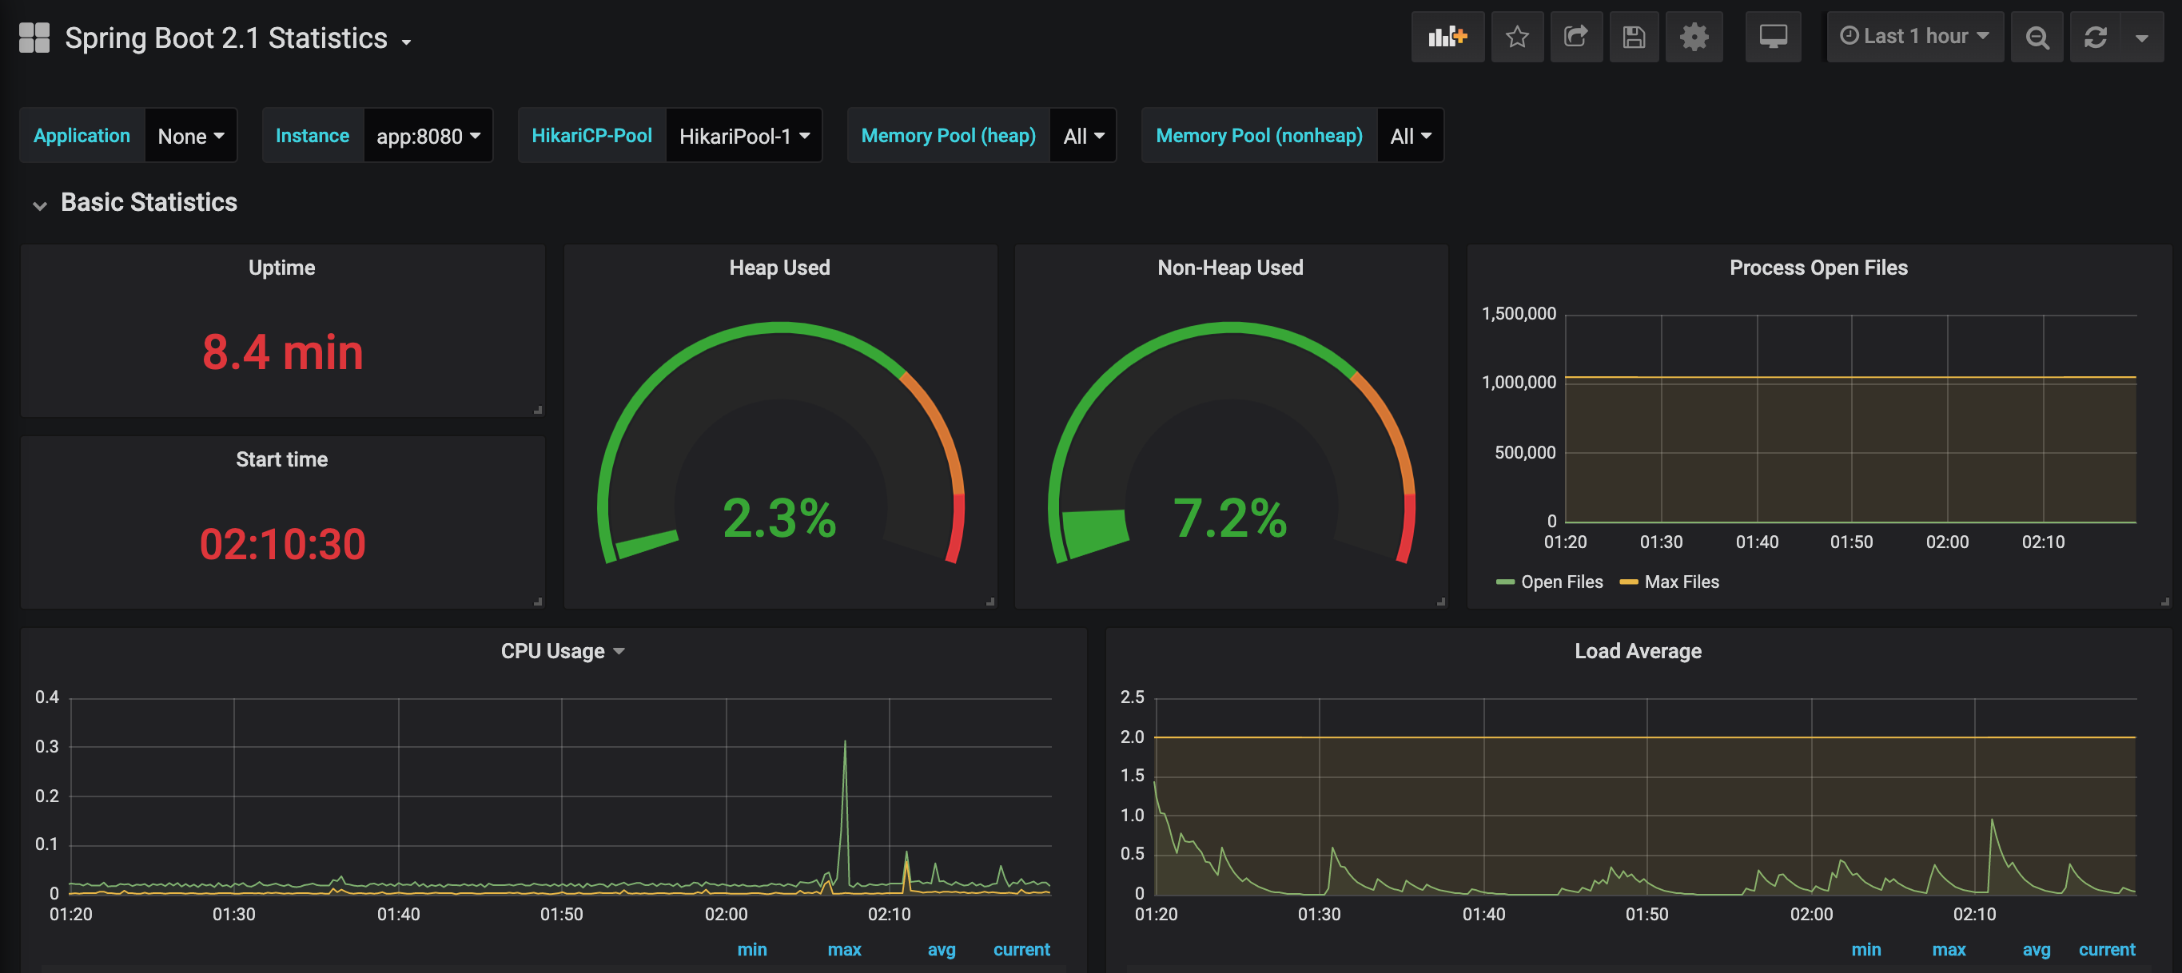The height and width of the screenshot is (973, 2182).
Task: Click the Application variable label
Action: coord(82,136)
